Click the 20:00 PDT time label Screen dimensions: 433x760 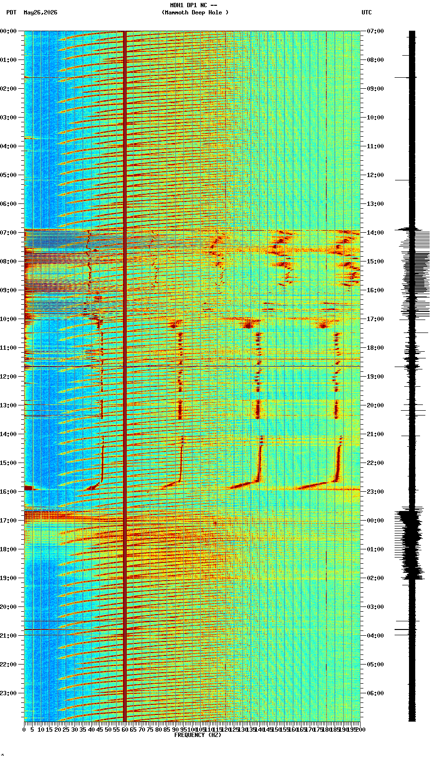(x=8, y=607)
